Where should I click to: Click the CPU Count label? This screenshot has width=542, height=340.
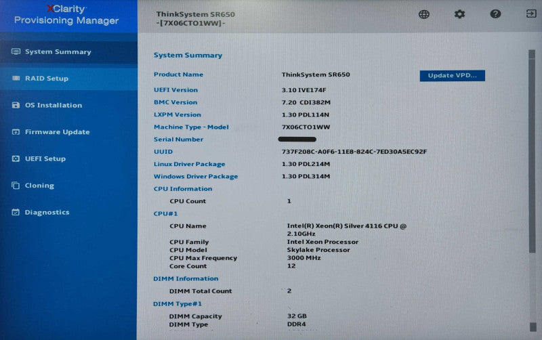pyautogui.click(x=188, y=201)
